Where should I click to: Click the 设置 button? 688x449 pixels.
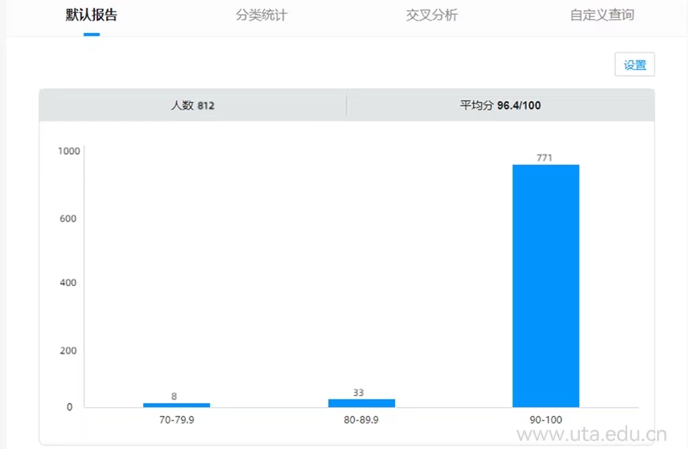point(634,65)
